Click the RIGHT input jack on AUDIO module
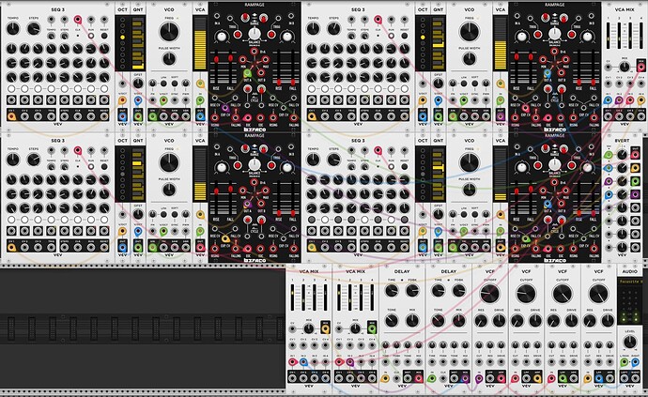This screenshot has height=397, width=648. coord(635,362)
